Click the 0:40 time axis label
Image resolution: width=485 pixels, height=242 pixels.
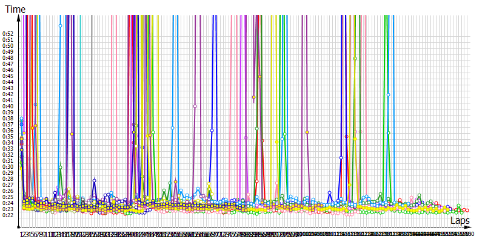coord(8,106)
